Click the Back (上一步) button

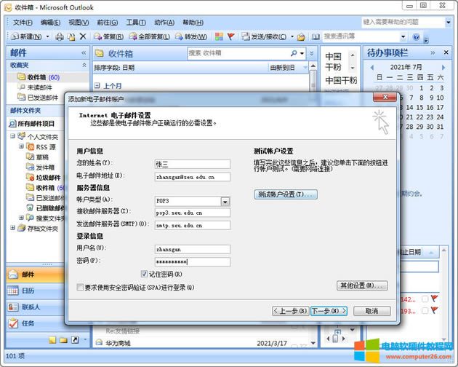coord(290,311)
